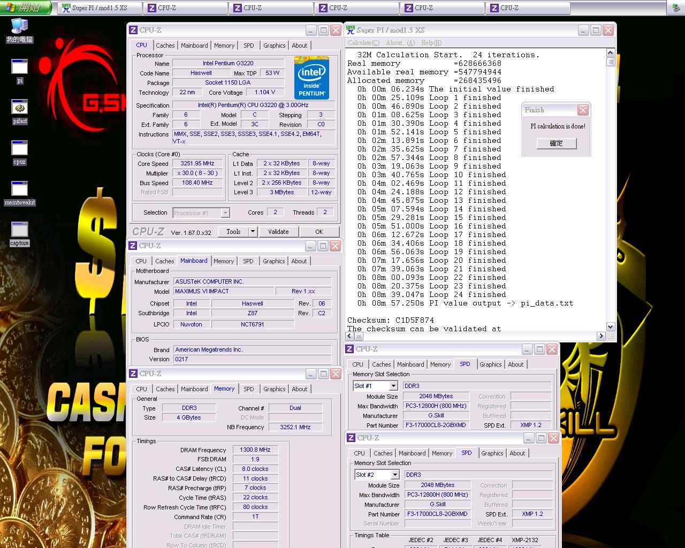This screenshot has width=685, height=548.
Task: Open SPD tab in Memory CPU-Z window
Action: coord(249,389)
